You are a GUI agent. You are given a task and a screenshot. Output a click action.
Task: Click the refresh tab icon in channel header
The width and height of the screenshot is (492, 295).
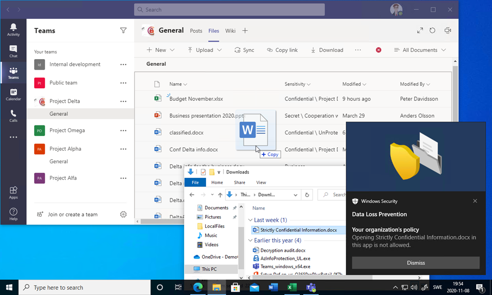pos(432,31)
